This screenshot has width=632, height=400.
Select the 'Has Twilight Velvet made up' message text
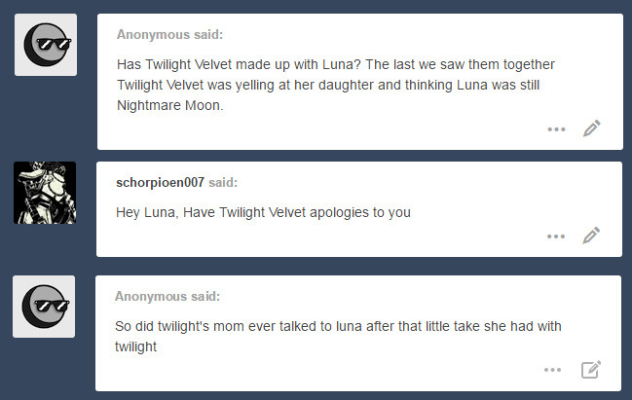click(336, 85)
